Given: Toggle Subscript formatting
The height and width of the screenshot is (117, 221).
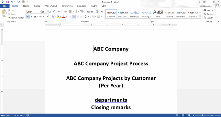Looking at the screenshot, I should (44, 16).
